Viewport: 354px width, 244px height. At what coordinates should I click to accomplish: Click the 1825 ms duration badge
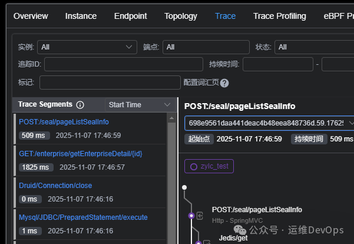[x=36, y=167]
